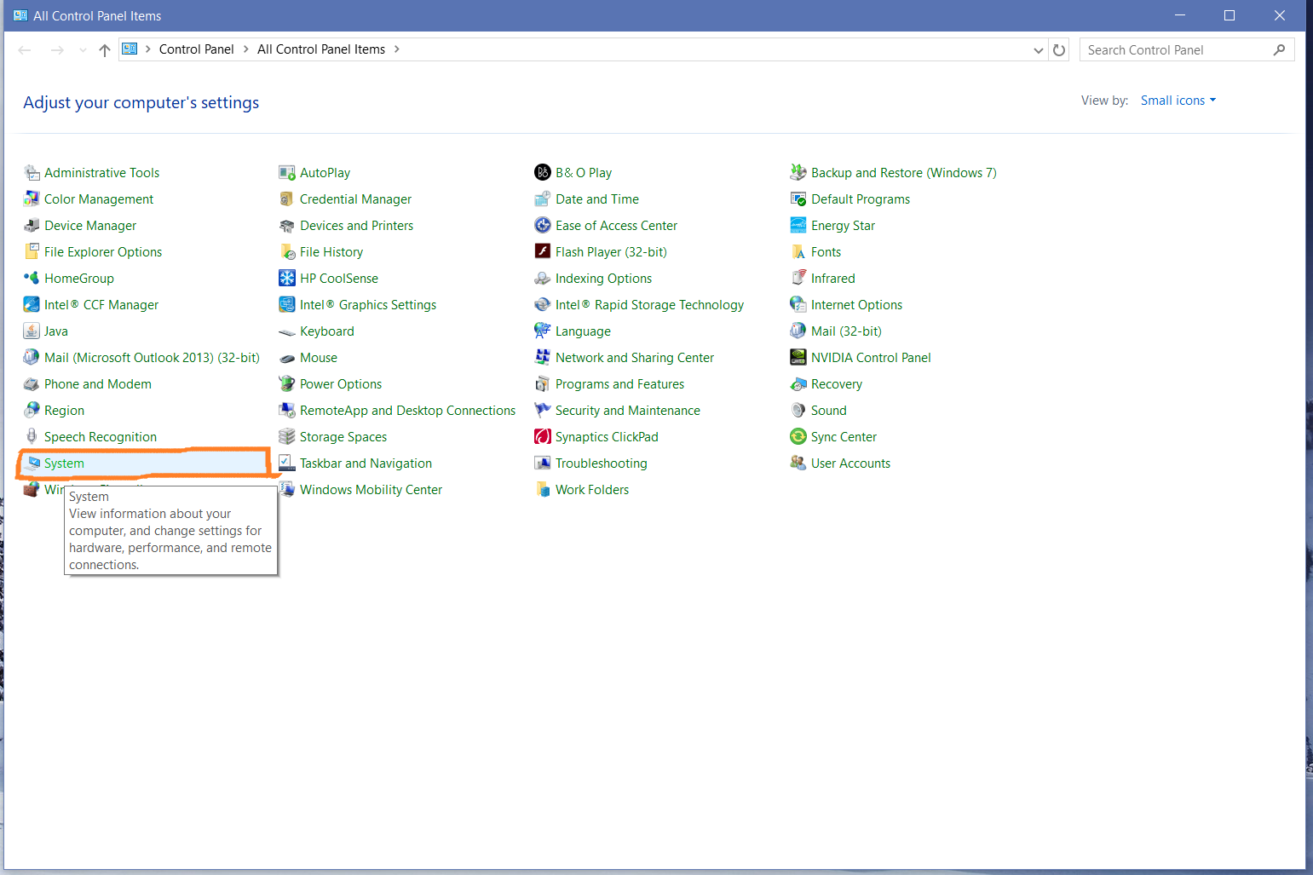Screen dimensions: 1313x875
Task: Click the Storage Spaces icon
Action: tap(287, 437)
